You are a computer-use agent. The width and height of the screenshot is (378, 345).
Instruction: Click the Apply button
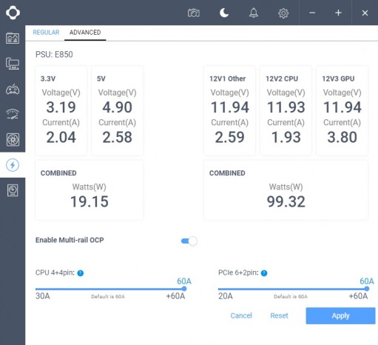pos(340,315)
